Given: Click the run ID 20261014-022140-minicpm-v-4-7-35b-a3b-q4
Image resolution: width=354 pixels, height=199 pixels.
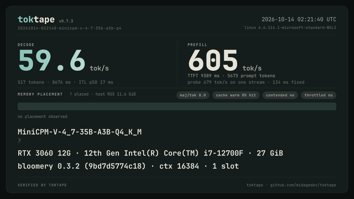Looking at the screenshot, I should point(69,28).
